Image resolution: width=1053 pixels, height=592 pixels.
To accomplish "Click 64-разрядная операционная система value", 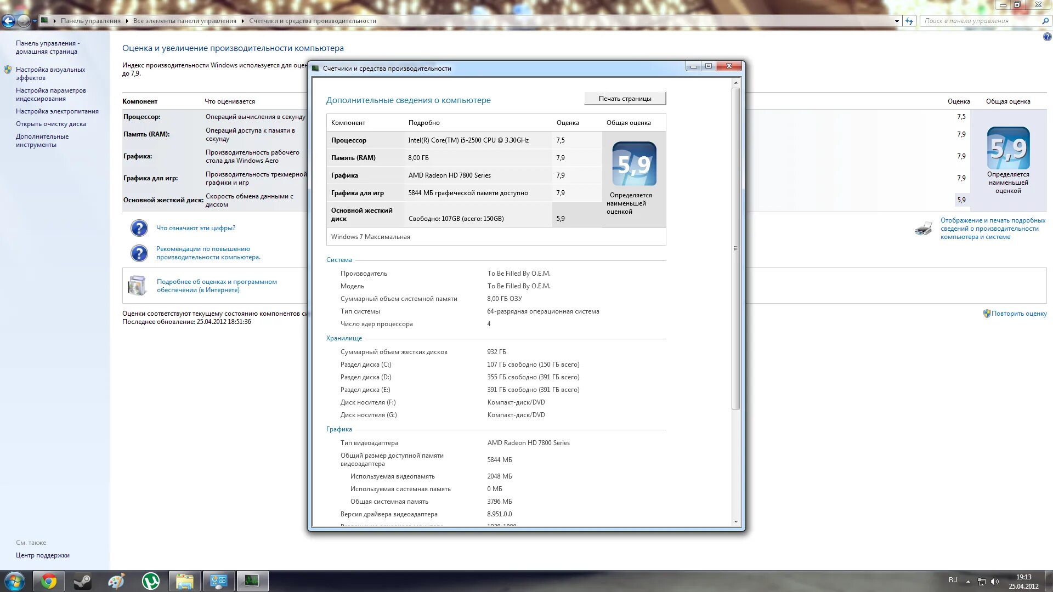I will tap(543, 311).
